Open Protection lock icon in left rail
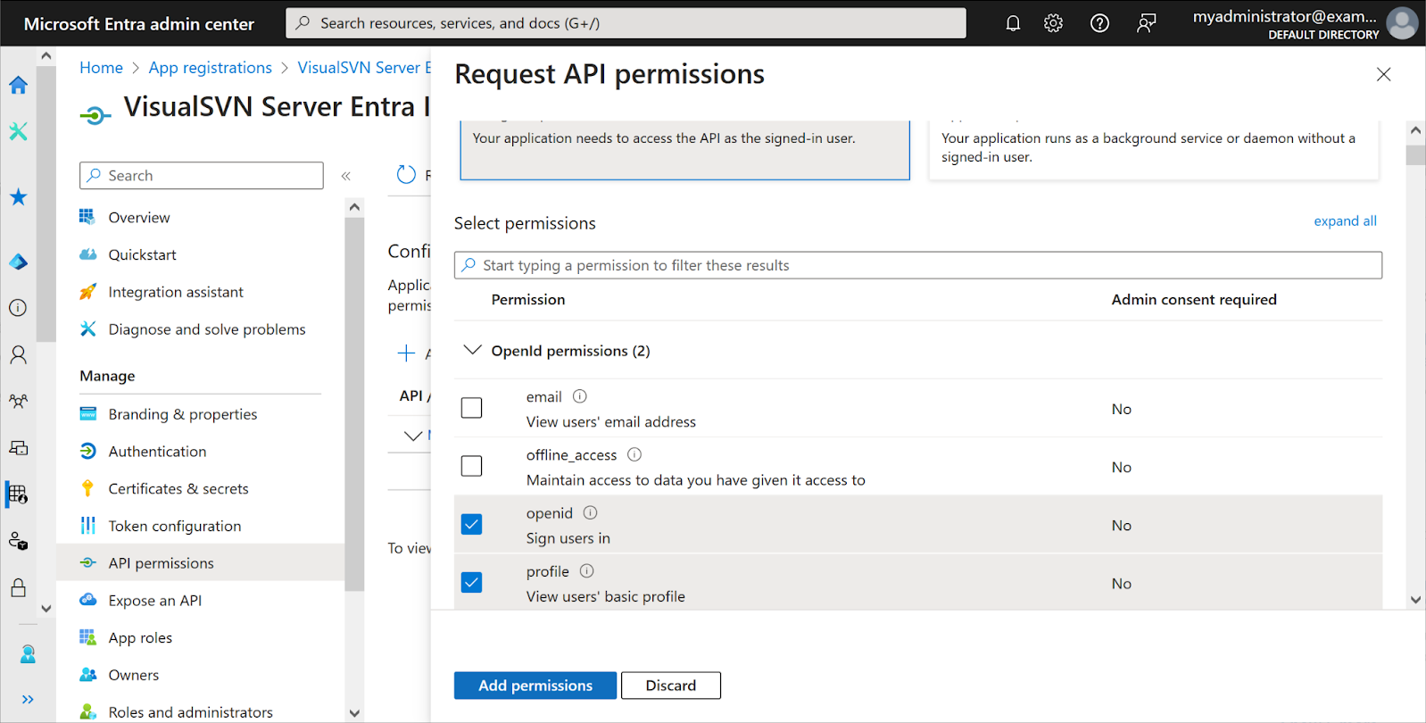The image size is (1426, 723). click(18, 587)
